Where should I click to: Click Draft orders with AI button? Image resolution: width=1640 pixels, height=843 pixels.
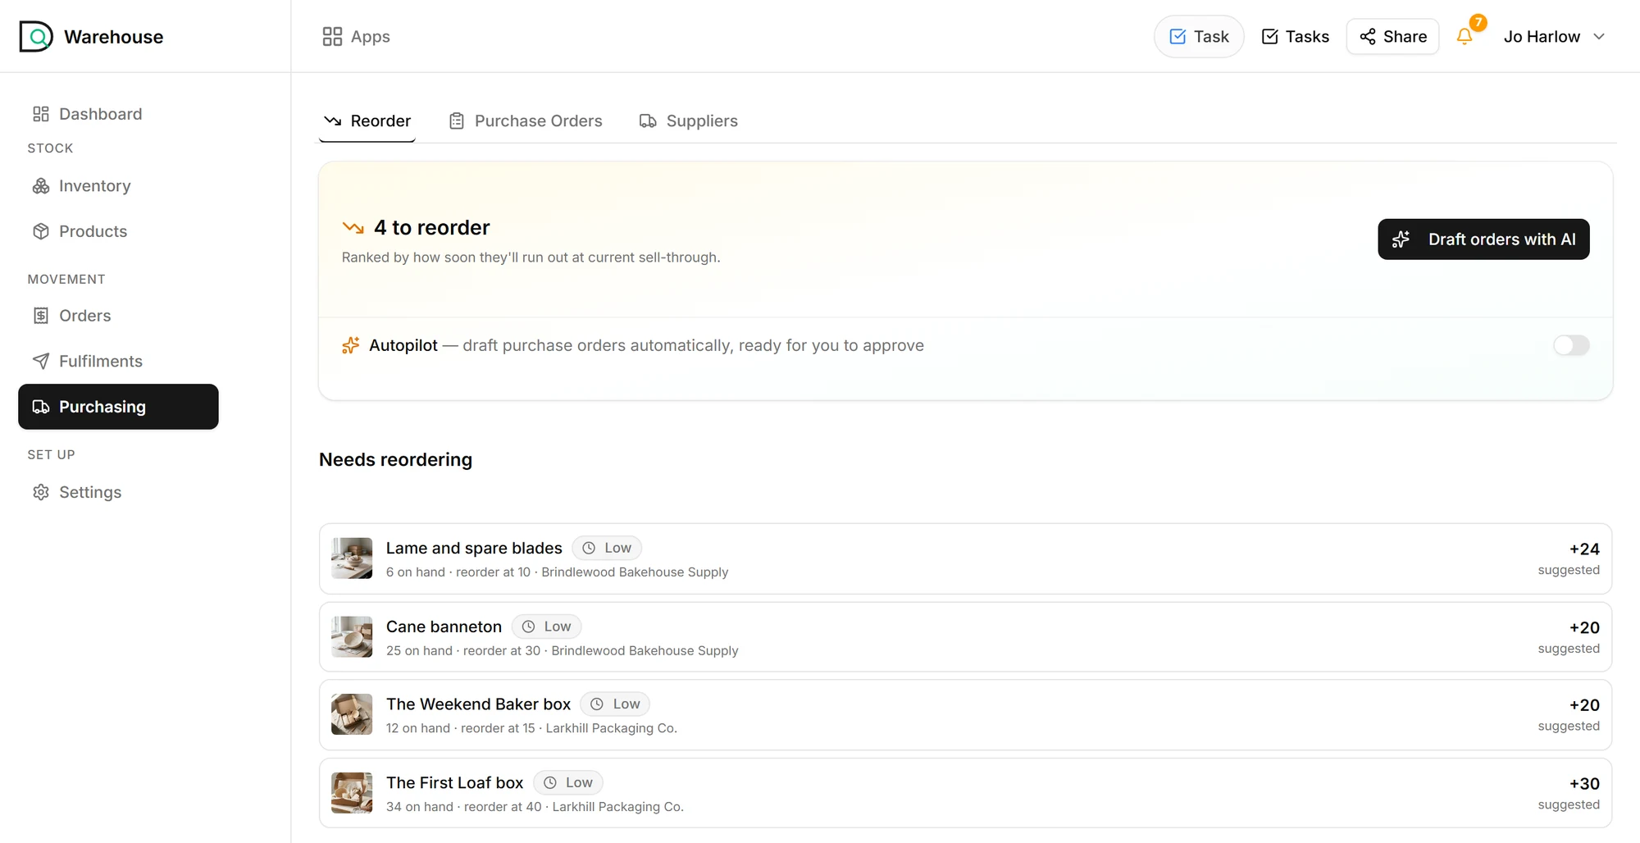coord(1483,239)
